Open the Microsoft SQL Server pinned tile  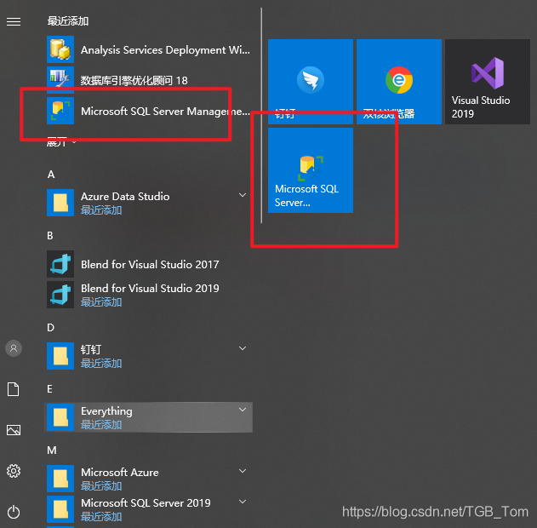(x=311, y=170)
